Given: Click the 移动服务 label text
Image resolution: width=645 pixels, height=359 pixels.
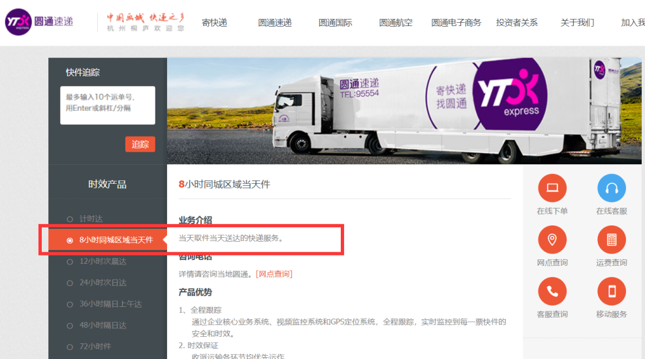Looking at the screenshot, I should coord(612,314).
